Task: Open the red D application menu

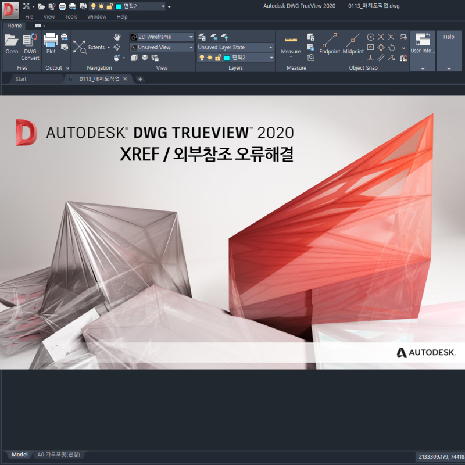Action: point(10,10)
